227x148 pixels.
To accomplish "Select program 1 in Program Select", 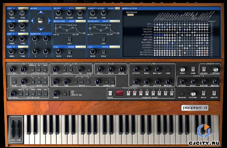I will pyautogui.click(x=128, y=93).
